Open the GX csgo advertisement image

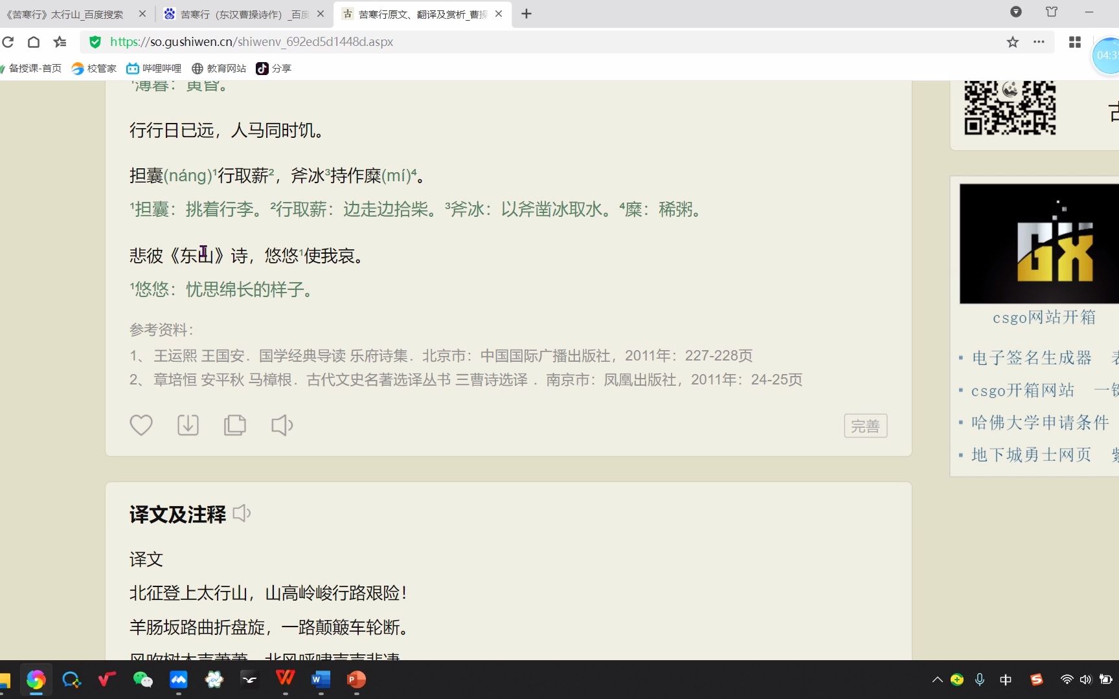click(x=1039, y=243)
